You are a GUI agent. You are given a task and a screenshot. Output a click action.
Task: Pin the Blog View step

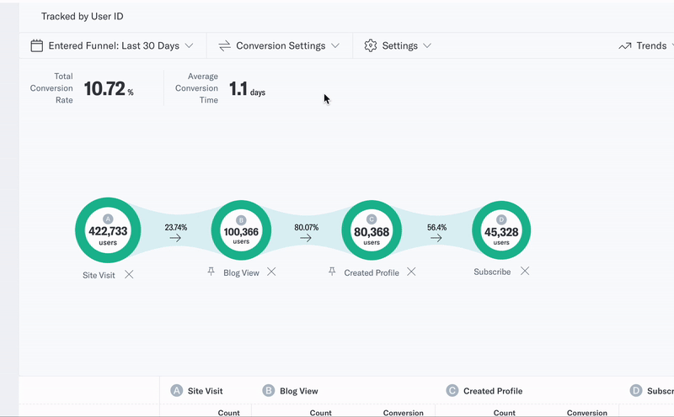(x=211, y=272)
